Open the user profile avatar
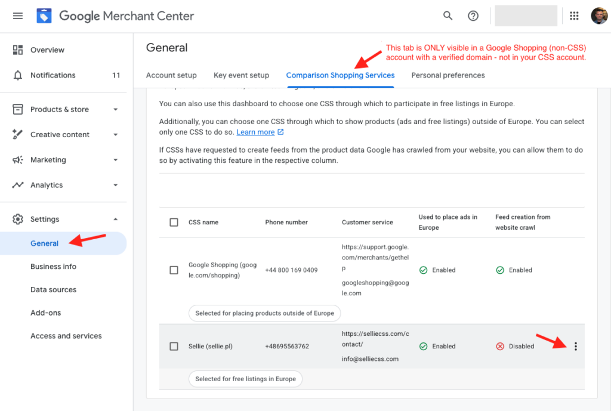 pos(598,16)
